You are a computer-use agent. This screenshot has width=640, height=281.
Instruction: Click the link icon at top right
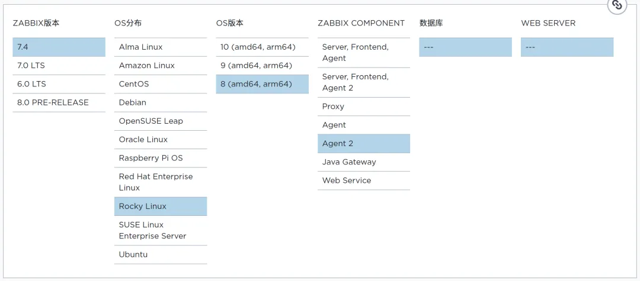click(617, 5)
